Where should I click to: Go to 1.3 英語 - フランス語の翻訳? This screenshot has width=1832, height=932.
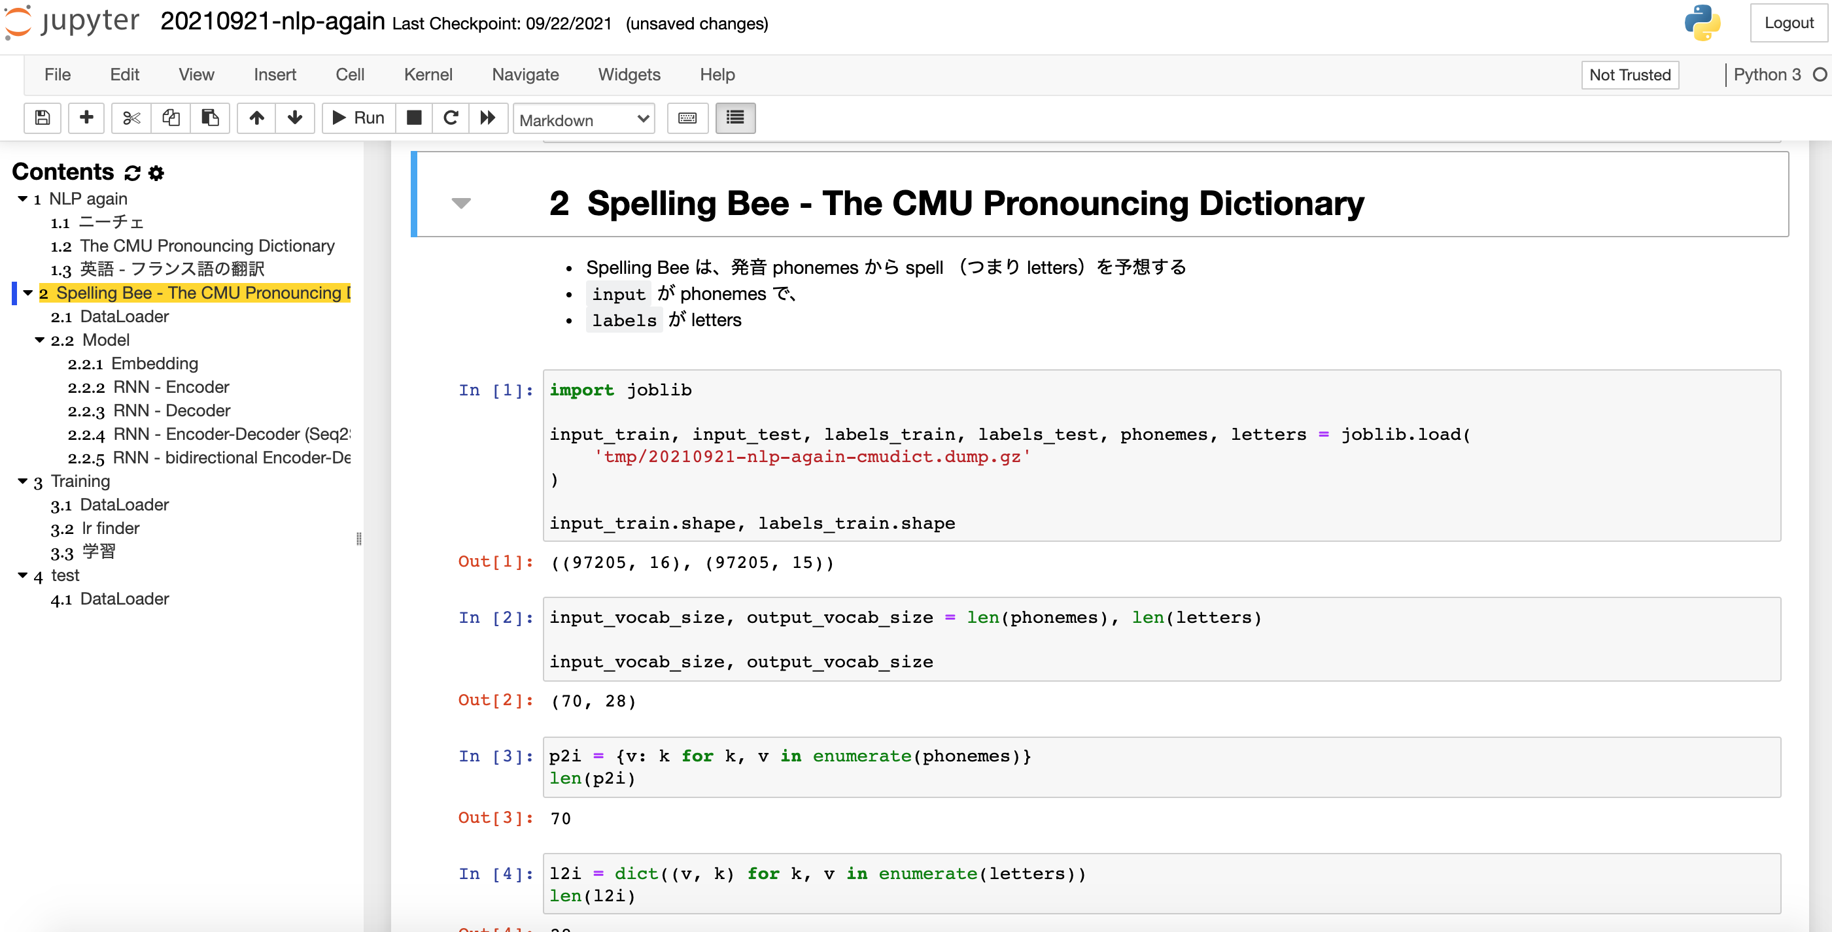(158, 269)
